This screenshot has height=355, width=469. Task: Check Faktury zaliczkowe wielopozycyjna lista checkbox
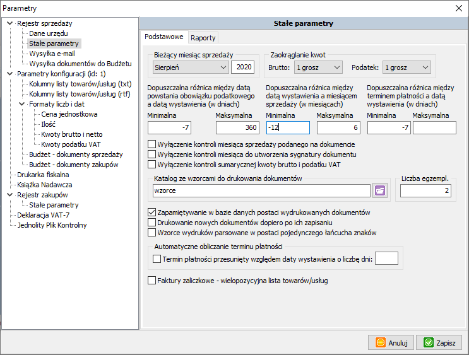(x=151, y=281)
